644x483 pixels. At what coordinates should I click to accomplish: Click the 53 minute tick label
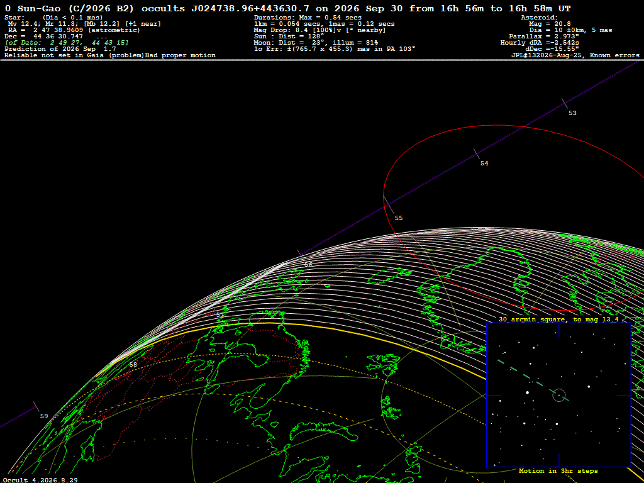[572, 113]
